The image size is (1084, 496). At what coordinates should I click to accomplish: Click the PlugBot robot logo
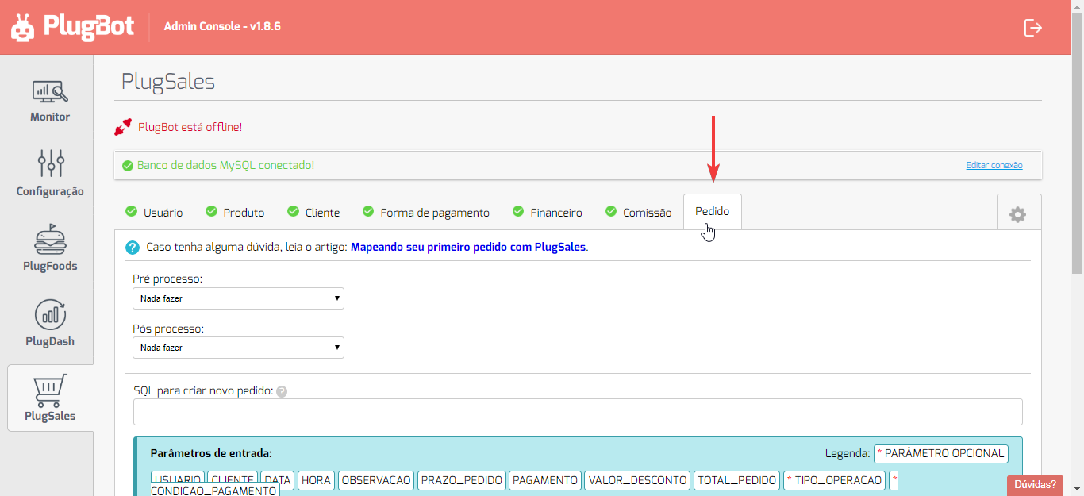point(23,27)
